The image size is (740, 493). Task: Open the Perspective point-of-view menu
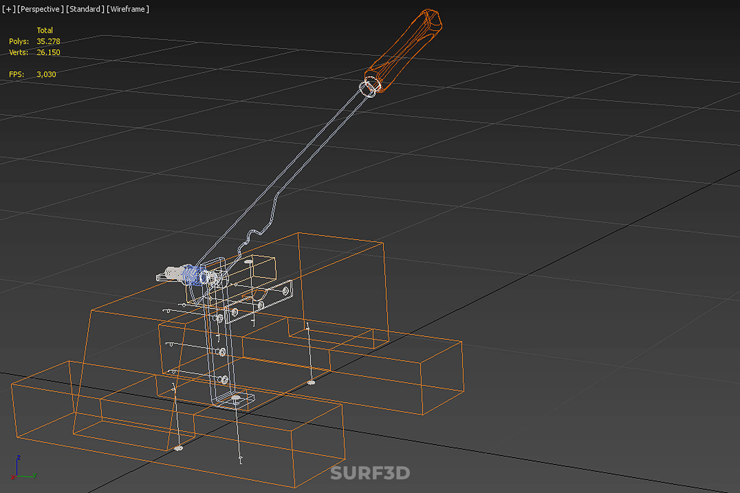click(x=40, y=9)
